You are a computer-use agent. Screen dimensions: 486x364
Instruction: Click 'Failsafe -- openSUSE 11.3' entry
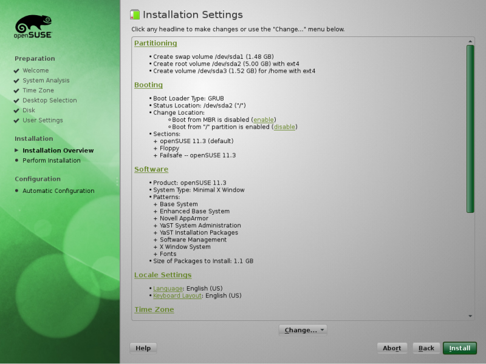[197, 155]
